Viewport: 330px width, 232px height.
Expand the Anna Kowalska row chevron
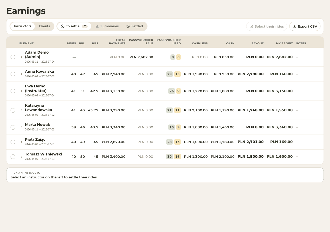pyautogui.click(x=22, y=74)
